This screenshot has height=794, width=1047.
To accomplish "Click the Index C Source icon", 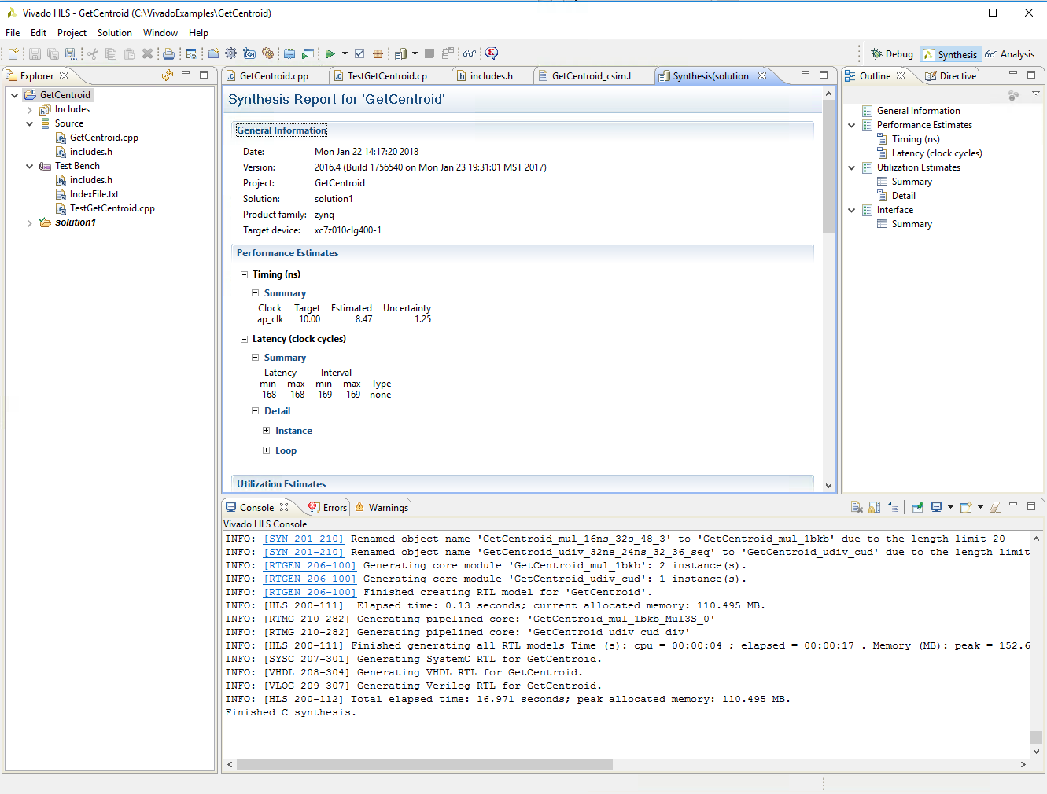I will (x=289, y=53).
